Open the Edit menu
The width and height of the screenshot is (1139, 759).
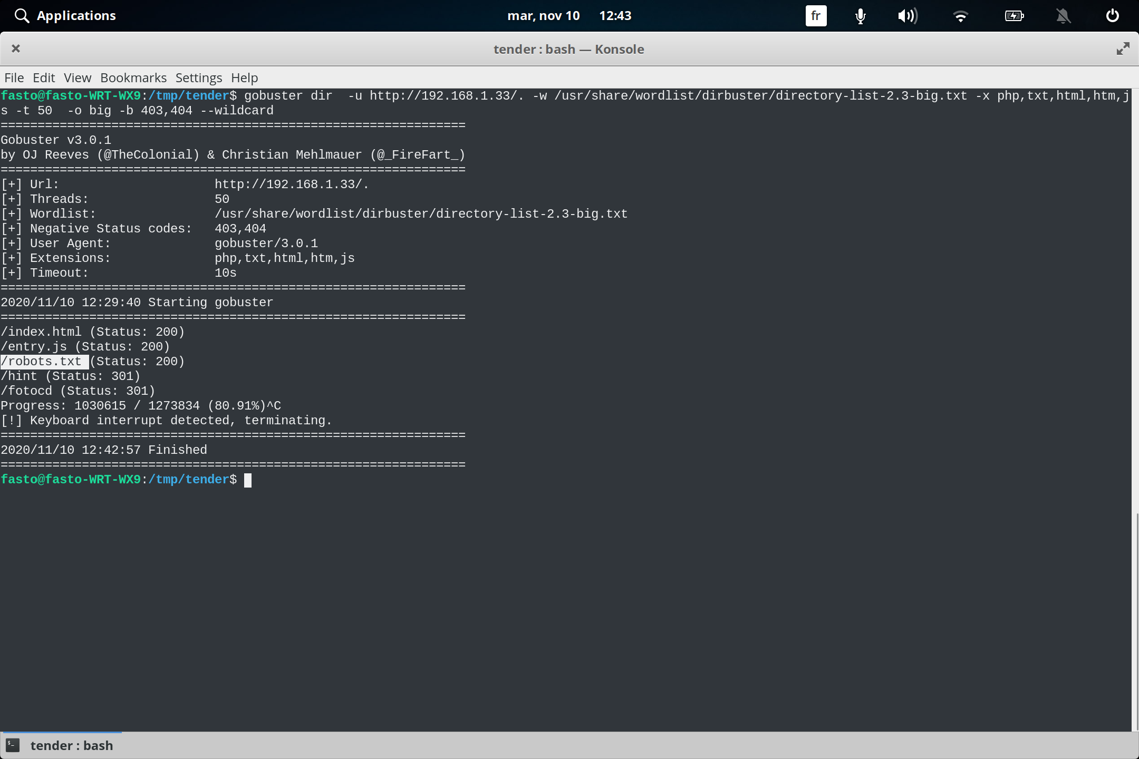coord(44,77)
